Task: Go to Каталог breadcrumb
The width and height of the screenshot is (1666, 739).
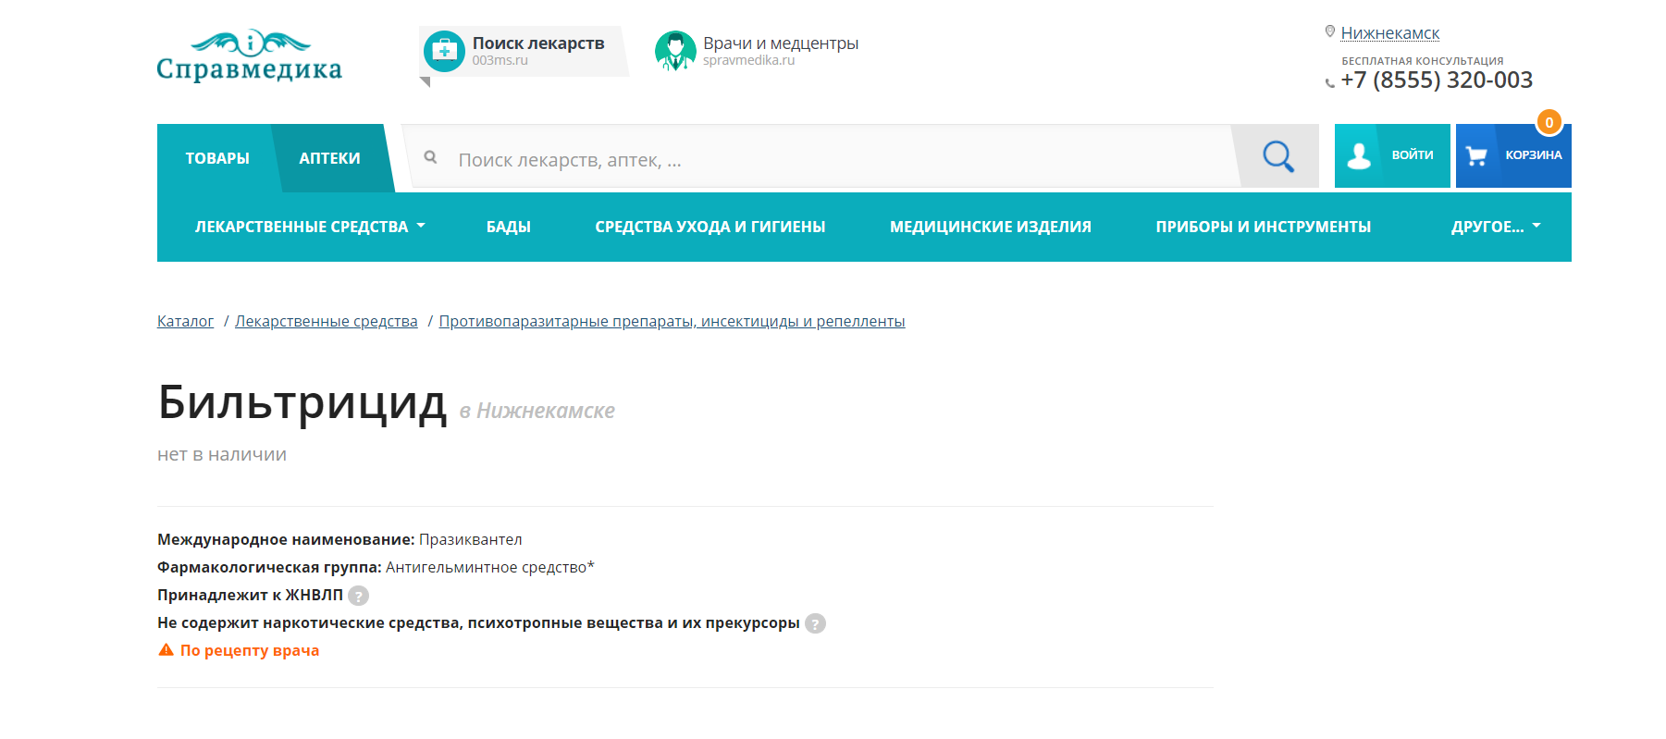Action: (185, 321)
